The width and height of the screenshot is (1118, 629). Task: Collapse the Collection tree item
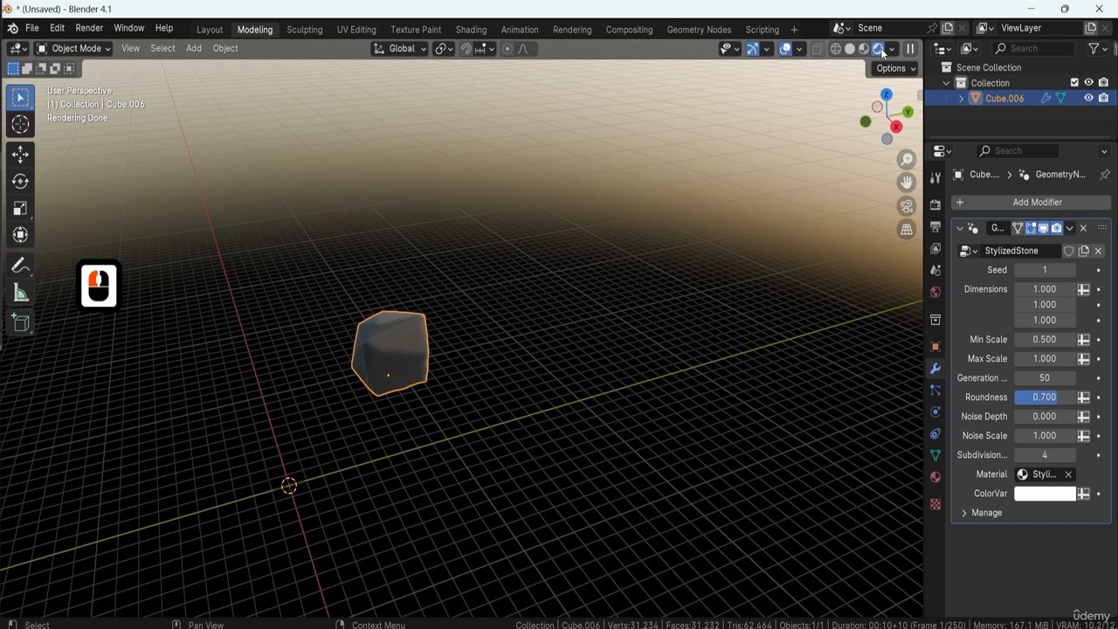coord(946,83)
